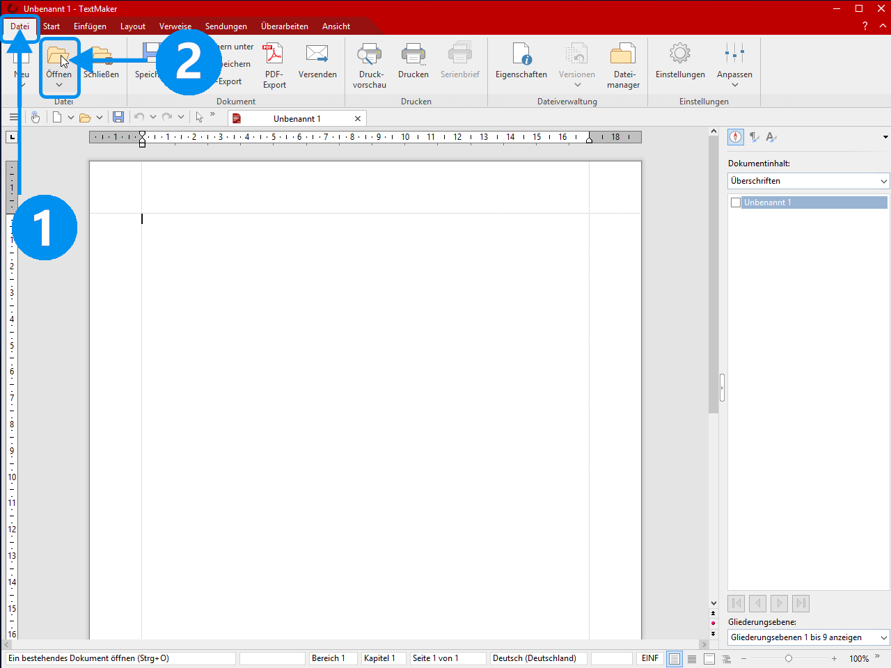Open the Überschriften combo box
The width and height of the screenshot is (891, 668).
tap(809, 181)
